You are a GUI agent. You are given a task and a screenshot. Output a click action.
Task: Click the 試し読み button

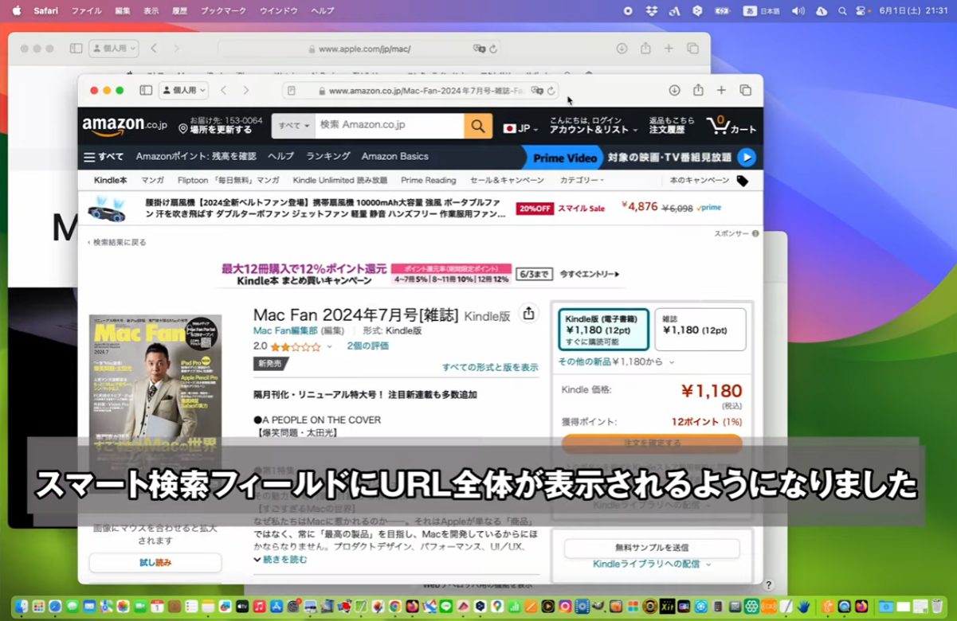(x=155, y=563)
